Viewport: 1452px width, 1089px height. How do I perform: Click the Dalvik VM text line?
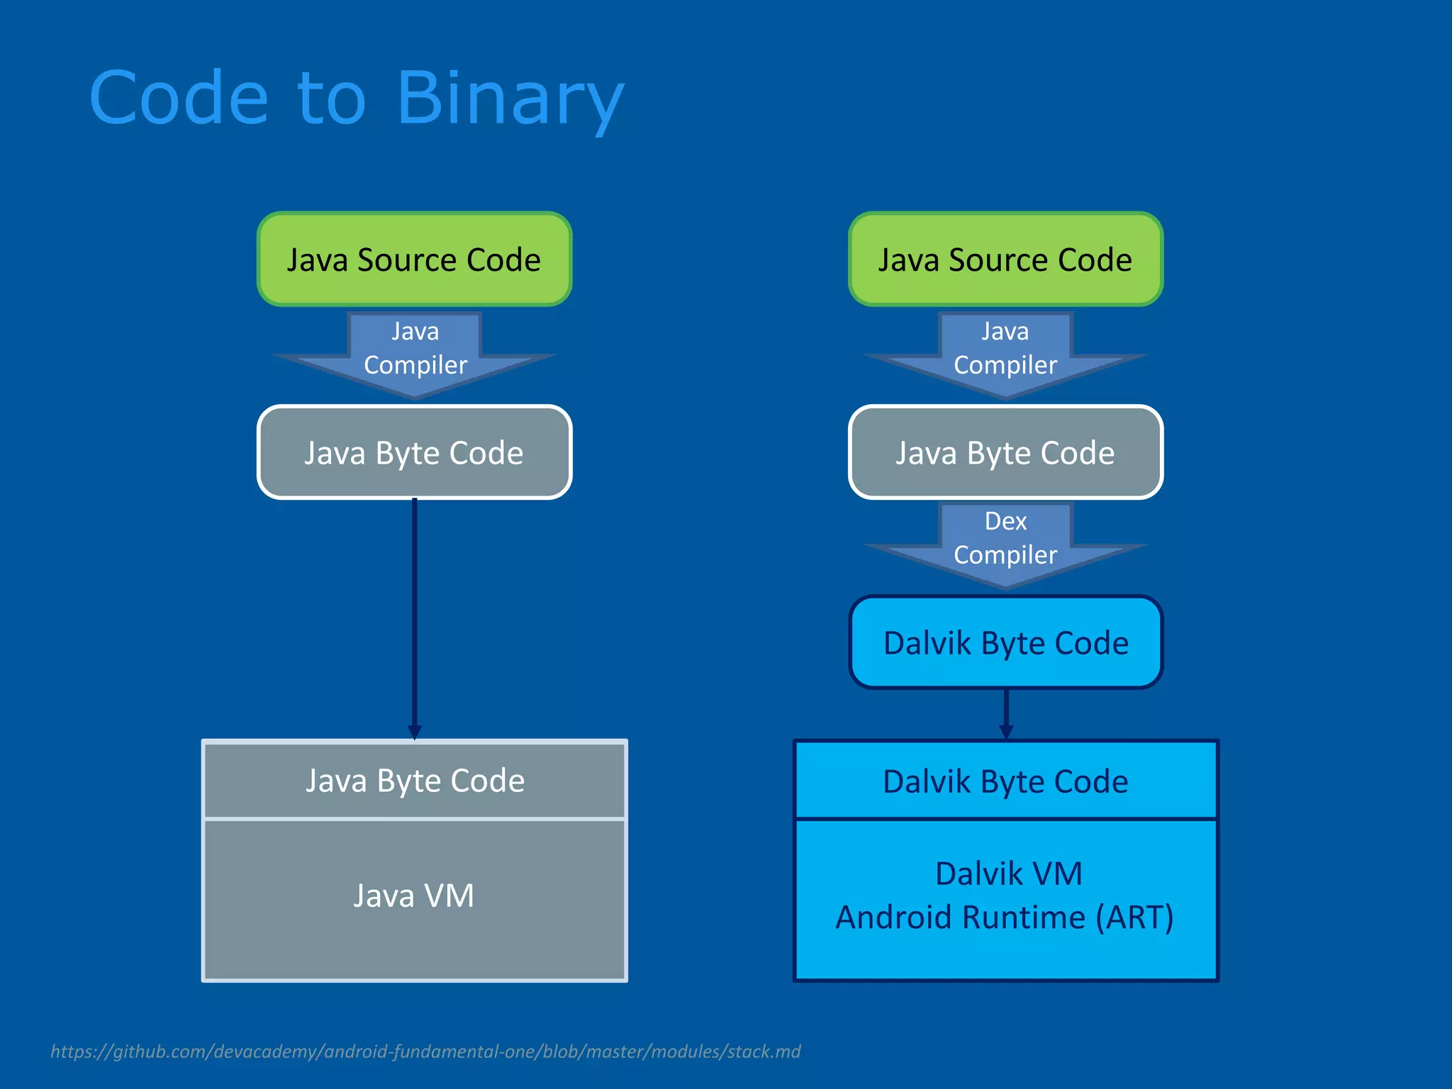tap(1008, 873)
